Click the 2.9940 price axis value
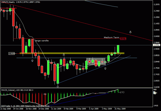This screenshot has width=161, height=111. click(x=157, y=43)
